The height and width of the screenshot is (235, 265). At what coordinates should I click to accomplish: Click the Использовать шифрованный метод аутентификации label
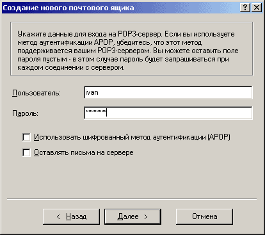coord(132,137)
